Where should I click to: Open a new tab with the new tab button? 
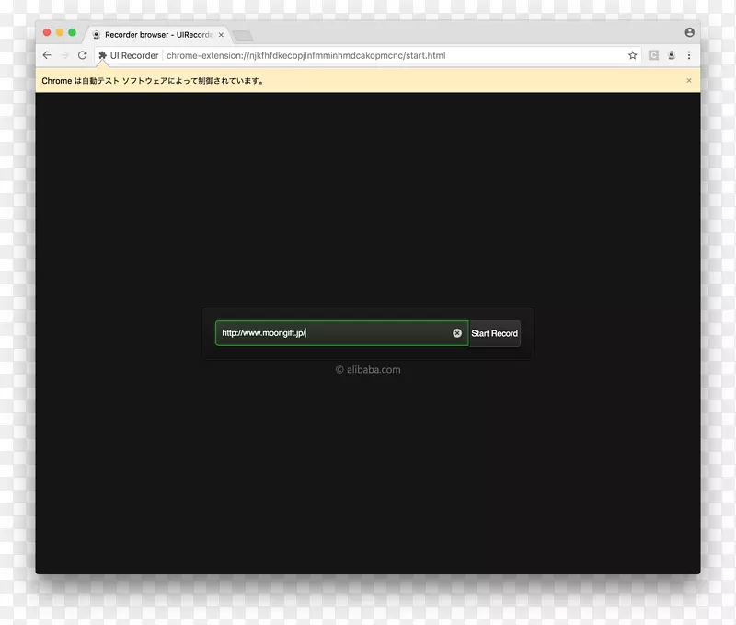tap(242, 35)
